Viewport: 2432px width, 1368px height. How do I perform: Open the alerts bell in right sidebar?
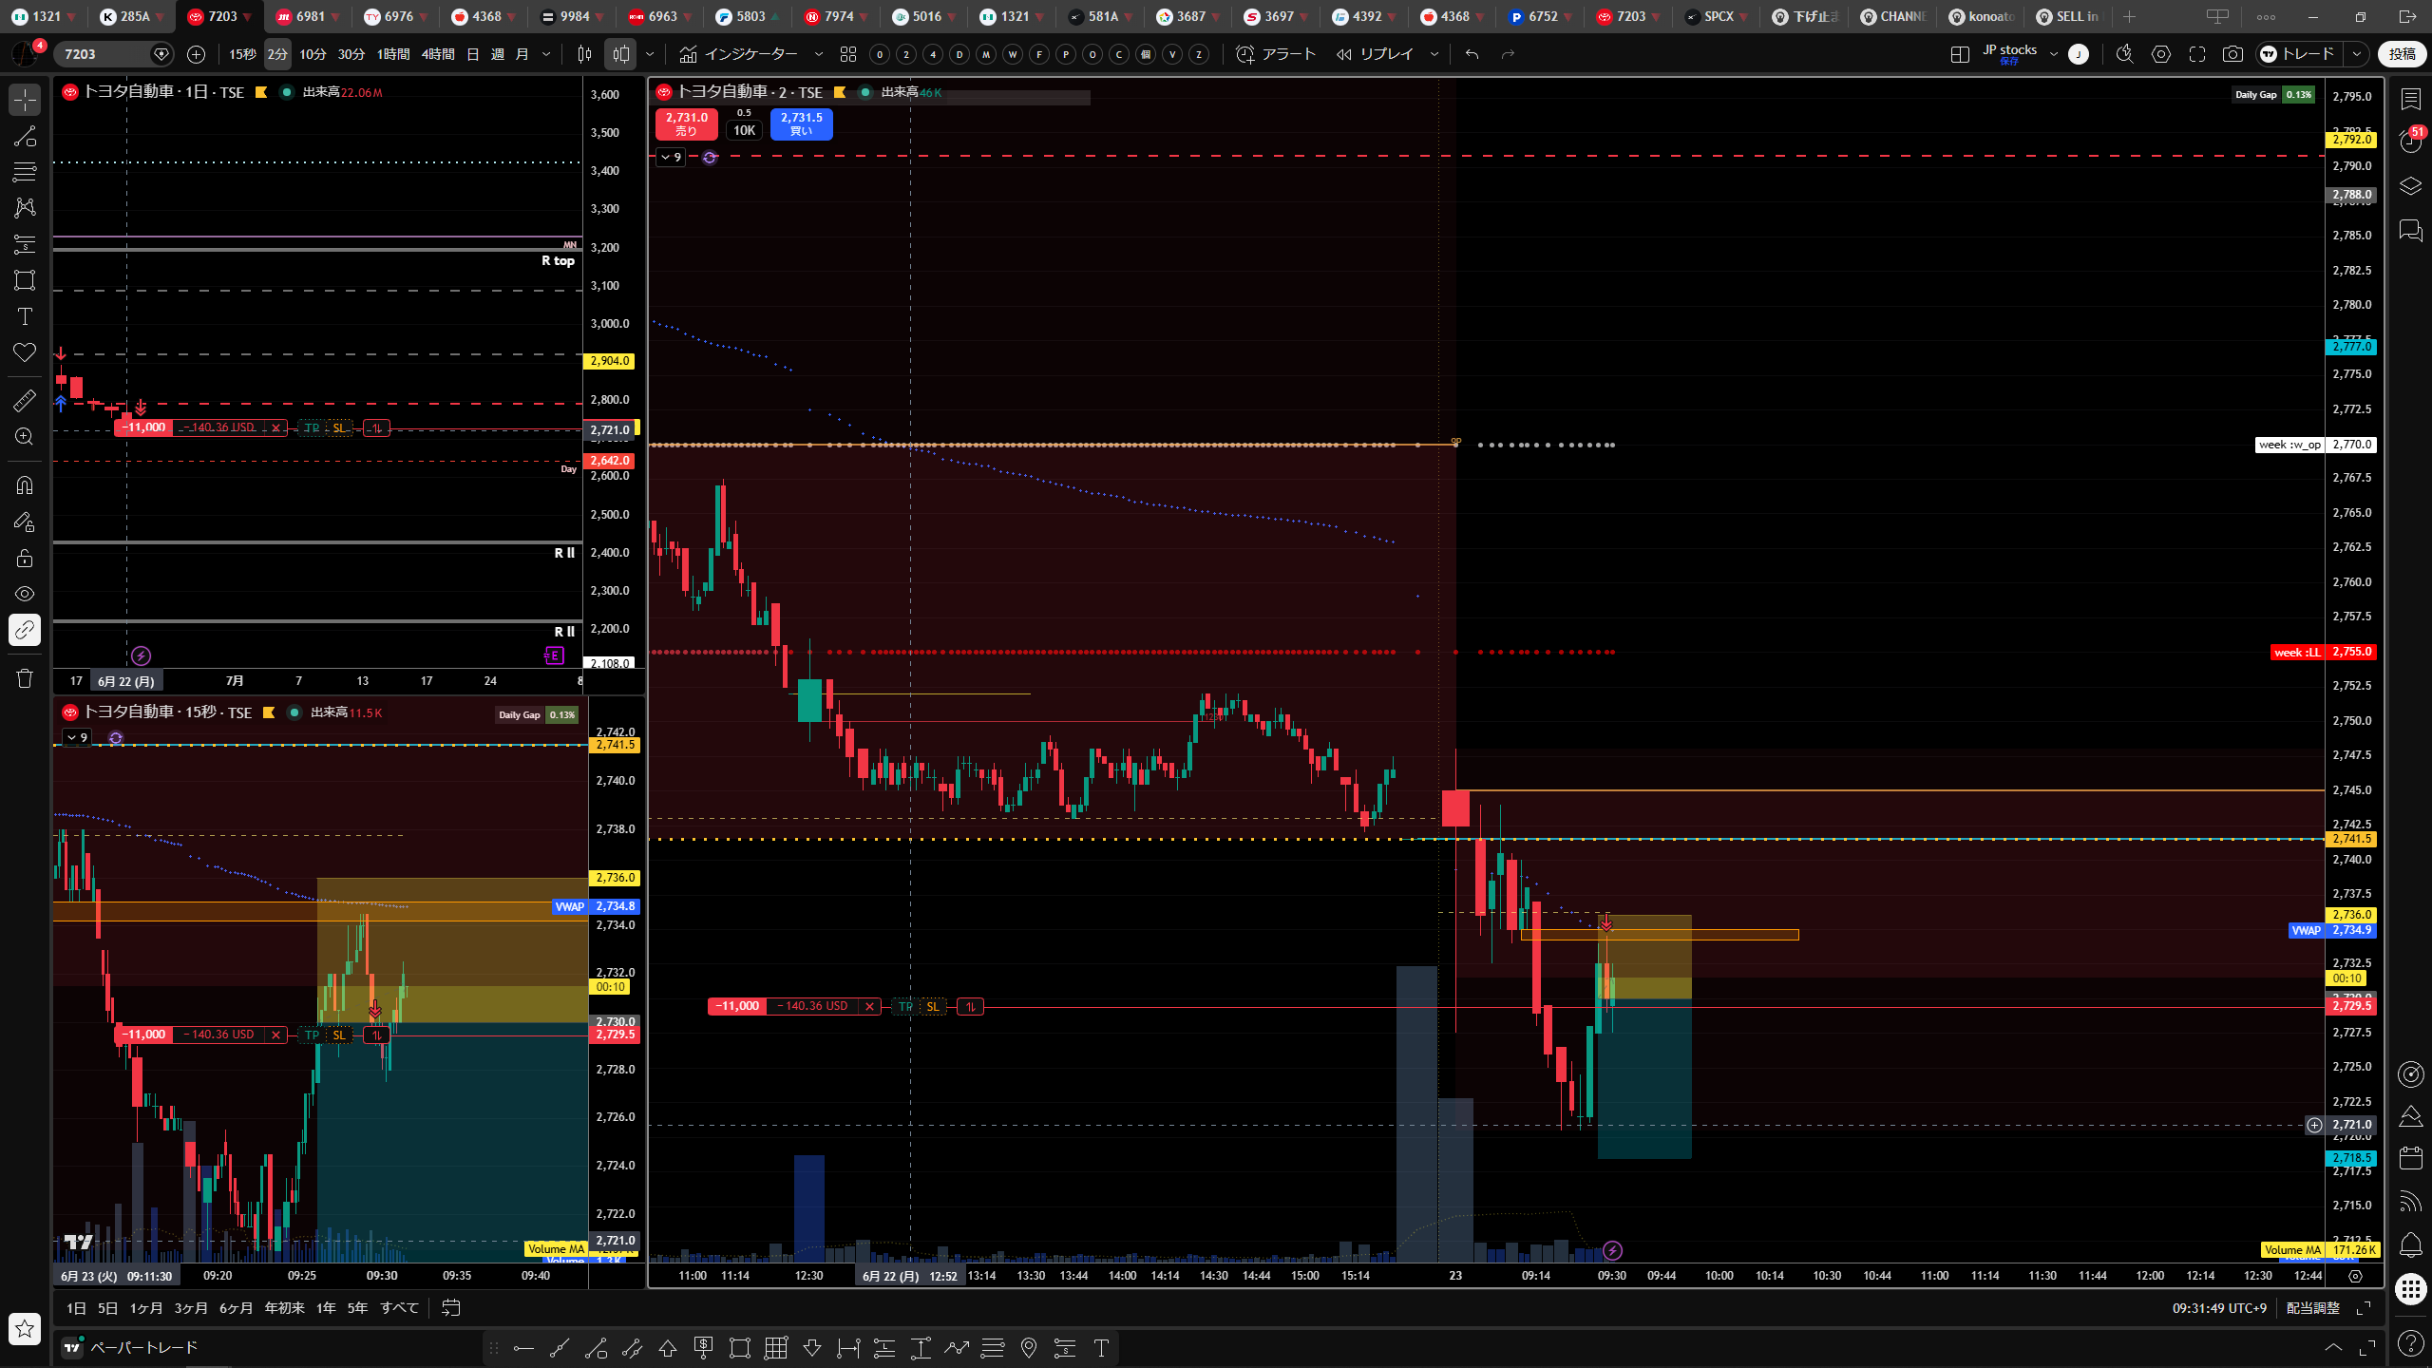coord(2411,1244)
